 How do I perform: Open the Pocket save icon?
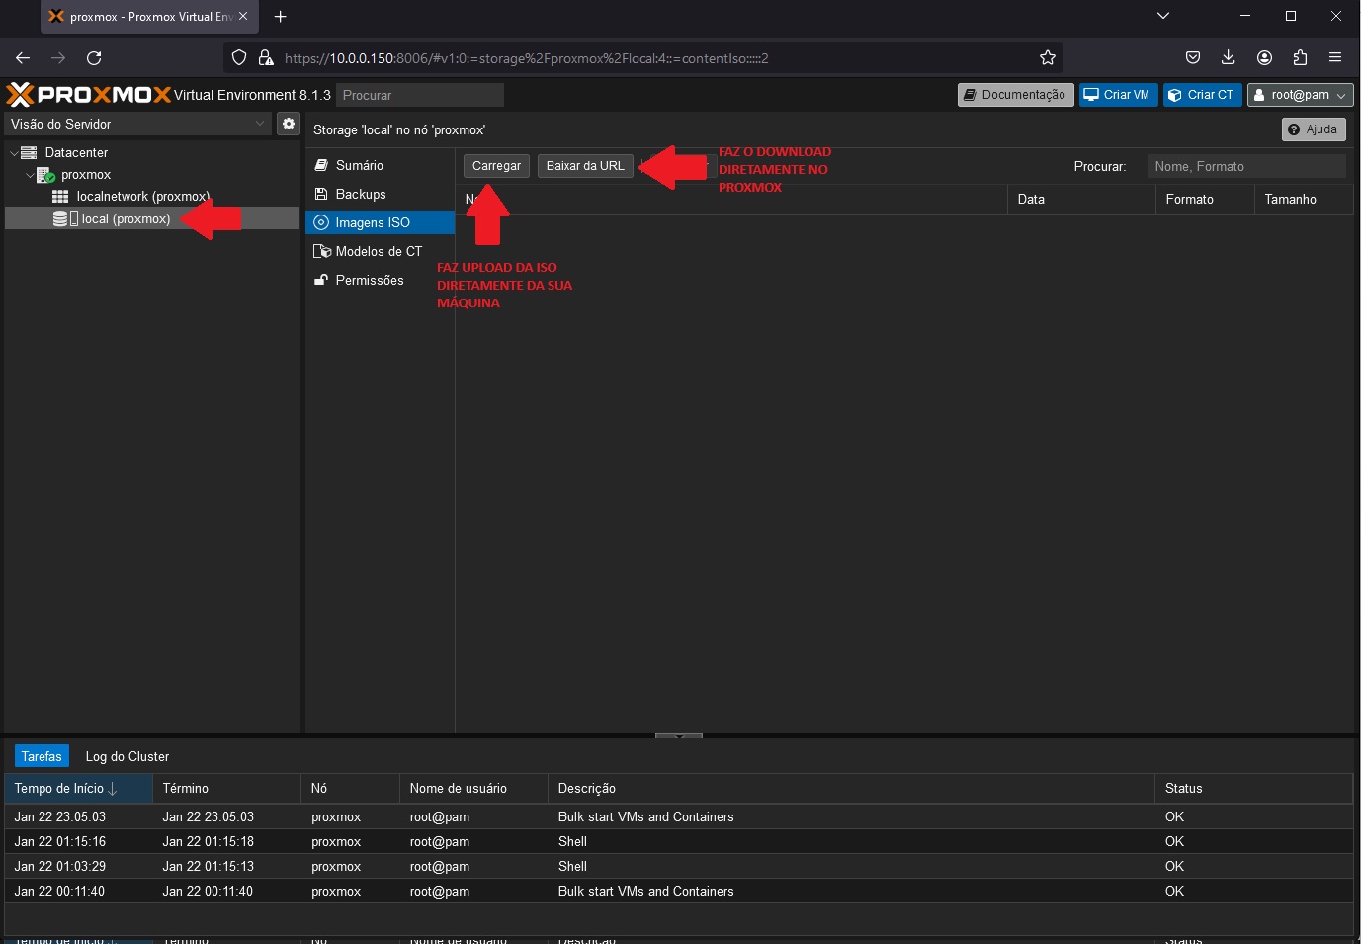(1193, 58)
